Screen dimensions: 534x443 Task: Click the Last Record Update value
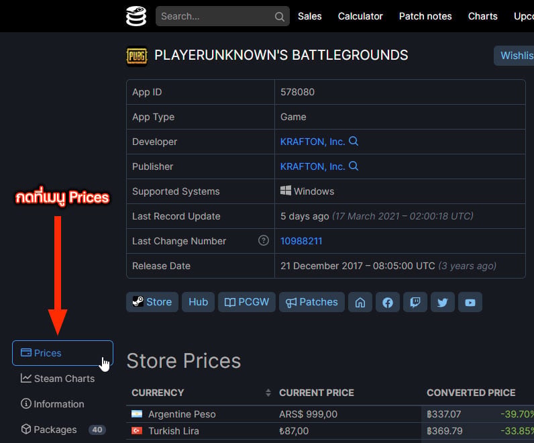pyautogui.click(x=376, y=216)
